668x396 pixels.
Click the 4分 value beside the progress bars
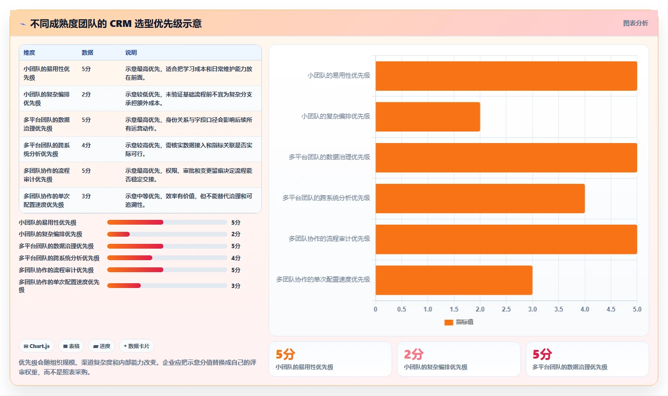click(236, 258)
